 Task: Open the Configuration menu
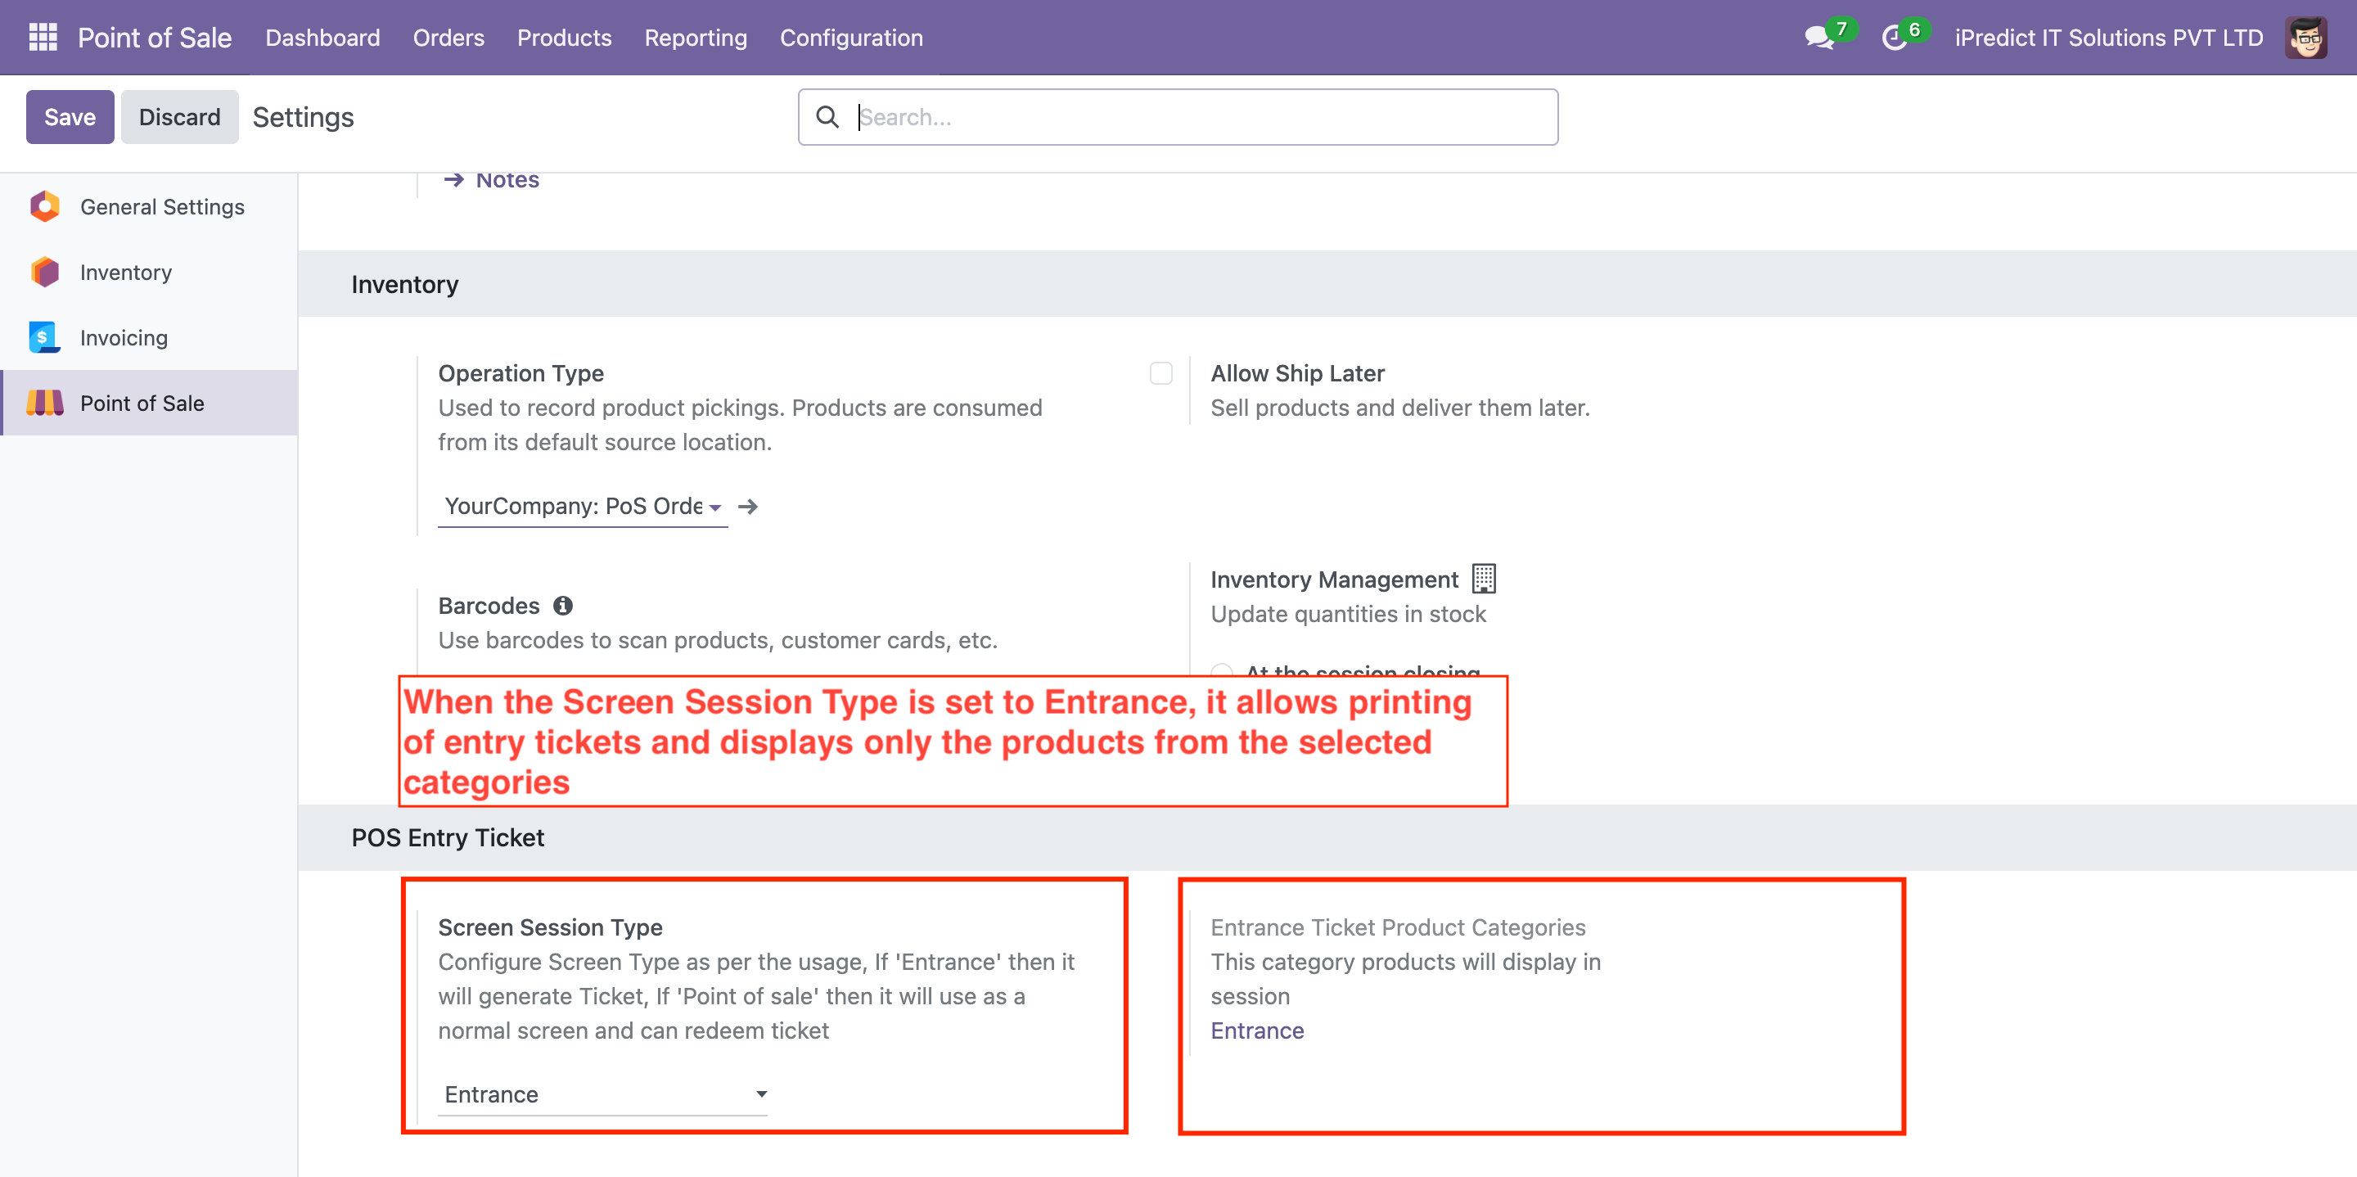tap(850, 38)
